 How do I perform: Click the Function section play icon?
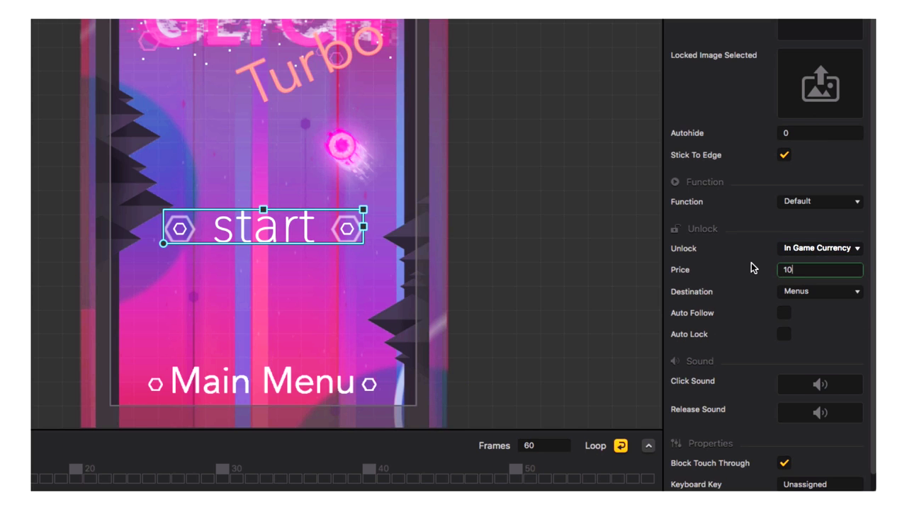tap(675, 182)
